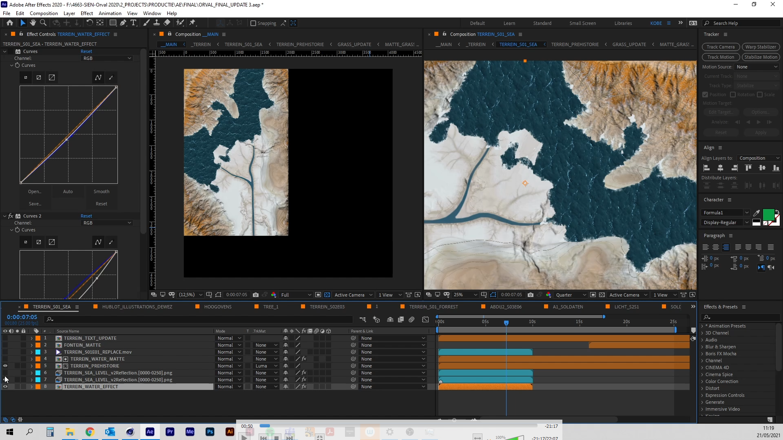783x440 pixels.
Task: Toggle the Scale checkbox in Tracker
Action: 760,95
